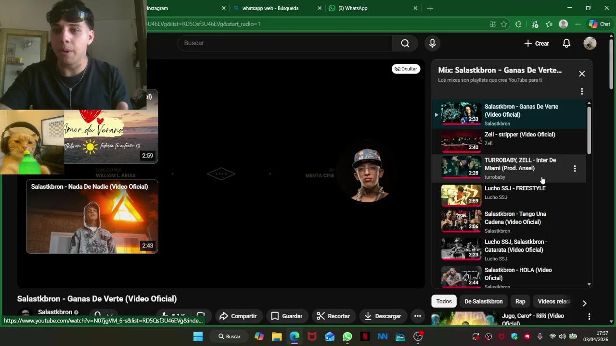The width and height of the screenshot is (616, 346).
Task: Open browser extensions puzzle icon
Action: [x=518, y=24]
